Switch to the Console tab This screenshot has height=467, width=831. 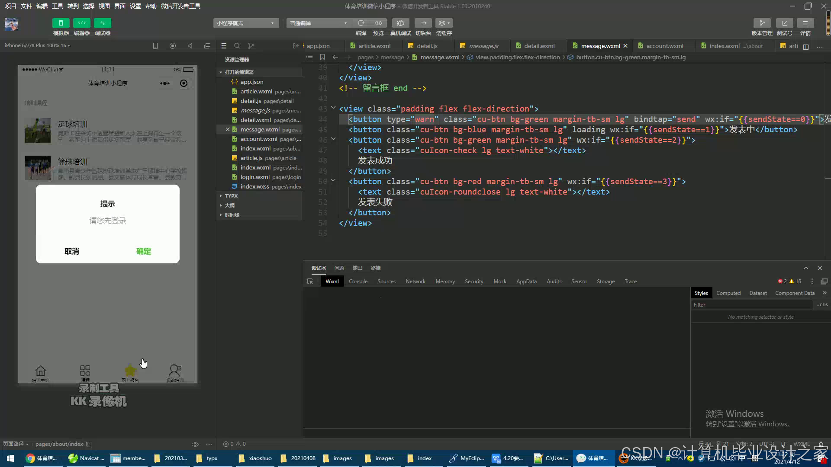point(358,281)
